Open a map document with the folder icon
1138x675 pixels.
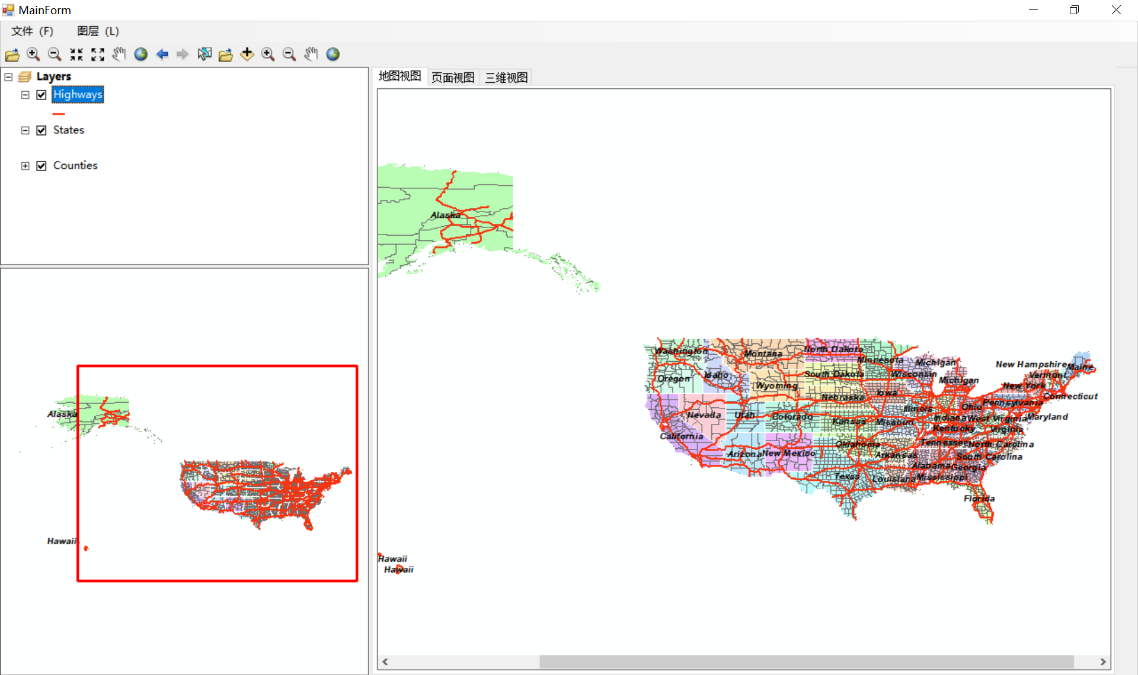coord(12,54)
